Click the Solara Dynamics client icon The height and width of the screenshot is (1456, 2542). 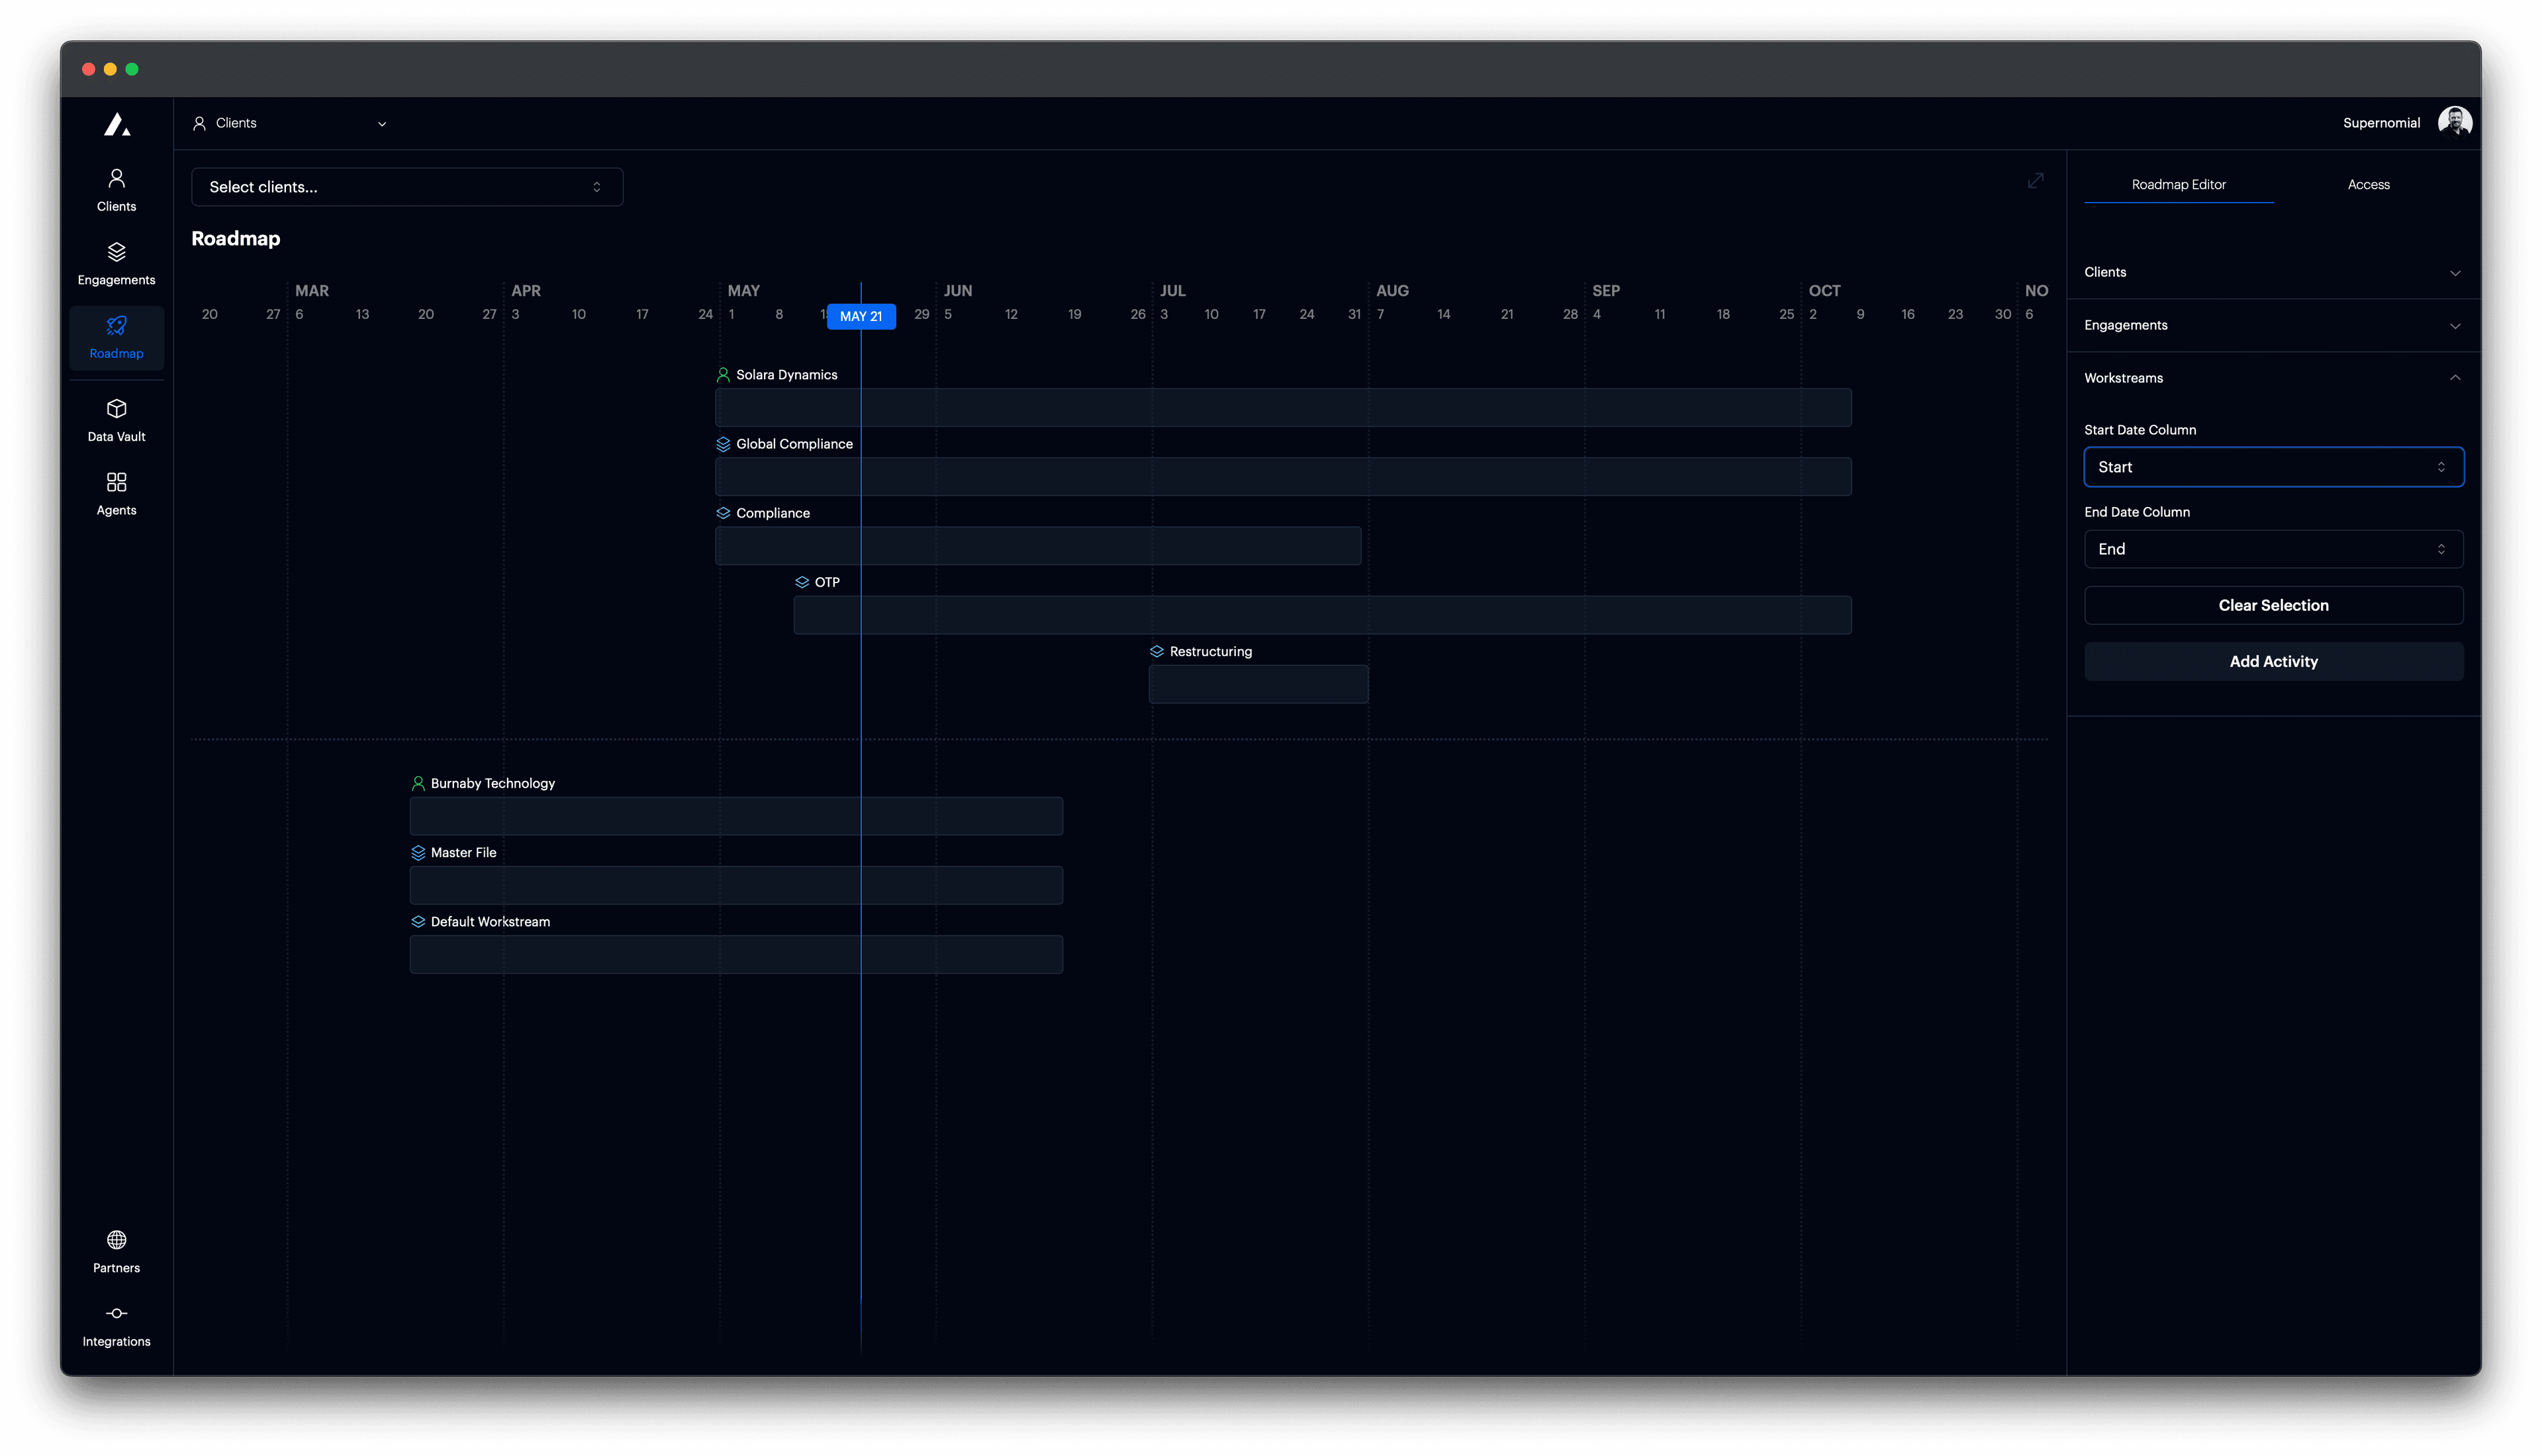coord(723,374)
